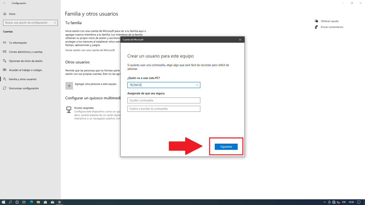Open the notification center on the taskbar
Viewport: 365px width, 205px height.
tap(359, 202)
